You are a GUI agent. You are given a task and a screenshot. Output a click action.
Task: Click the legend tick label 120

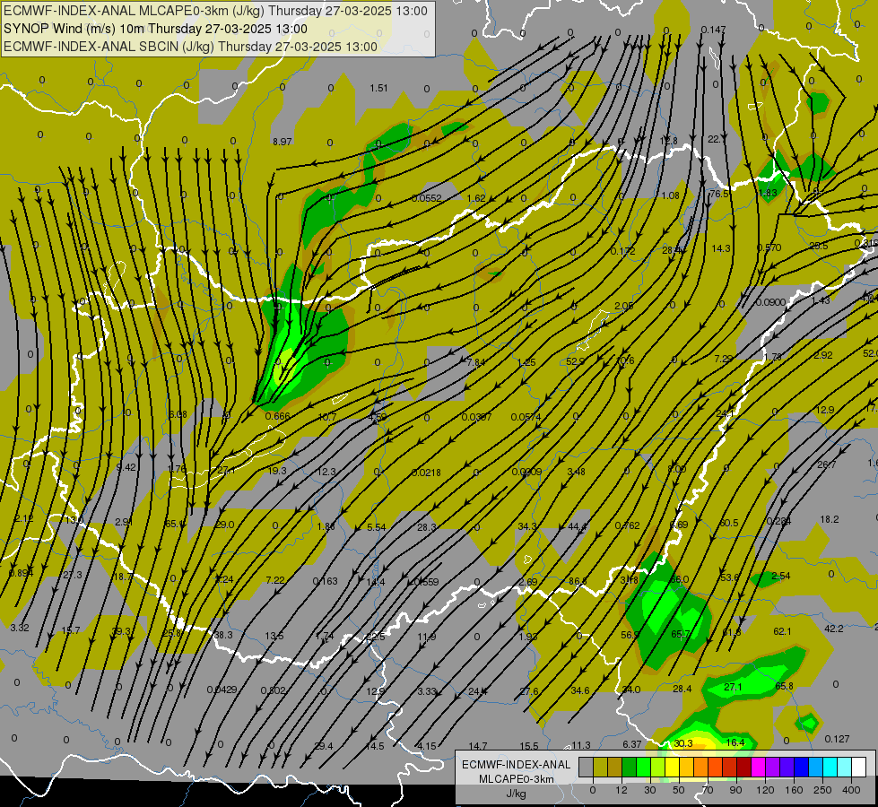[x=765, y=790]
